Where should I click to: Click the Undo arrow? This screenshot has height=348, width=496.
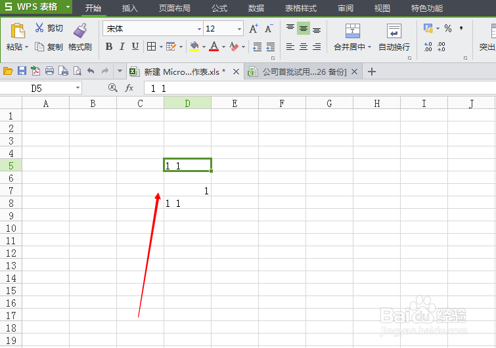click(x=91, y=71)
